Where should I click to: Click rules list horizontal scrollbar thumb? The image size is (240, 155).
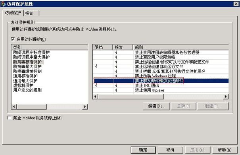tap(131, 97)
